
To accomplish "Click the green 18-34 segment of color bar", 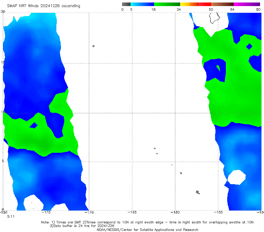I will point(167,4).
